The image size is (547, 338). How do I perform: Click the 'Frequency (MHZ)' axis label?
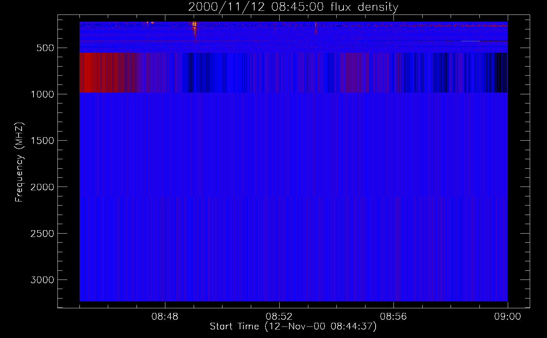click(19, 162)
